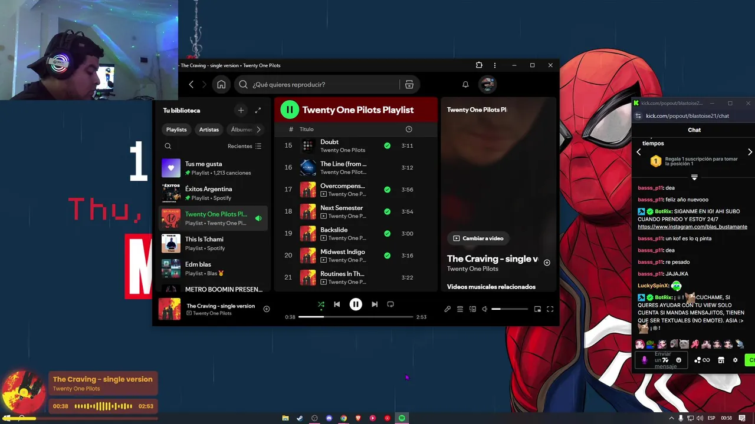Click the now playing album thumbnail in Spotify

170,309
